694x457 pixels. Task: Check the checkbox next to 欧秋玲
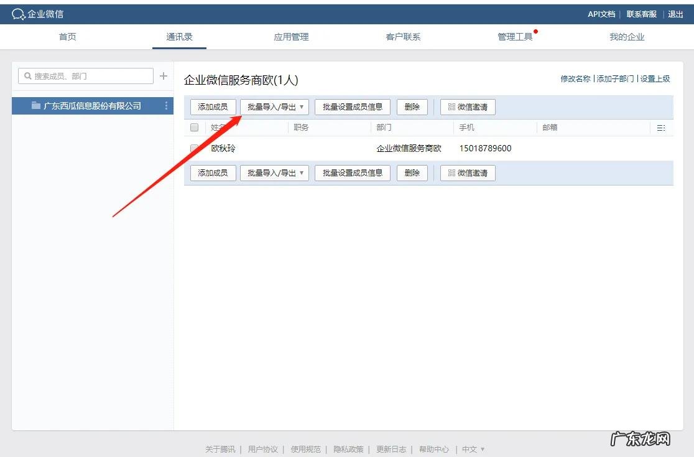coord(193,148)
